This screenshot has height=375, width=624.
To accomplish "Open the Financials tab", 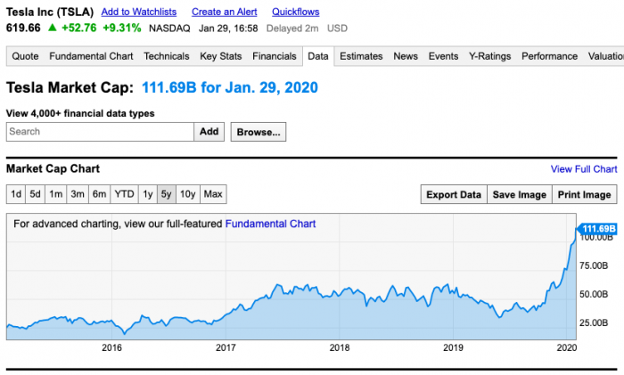I will (275, 56).
